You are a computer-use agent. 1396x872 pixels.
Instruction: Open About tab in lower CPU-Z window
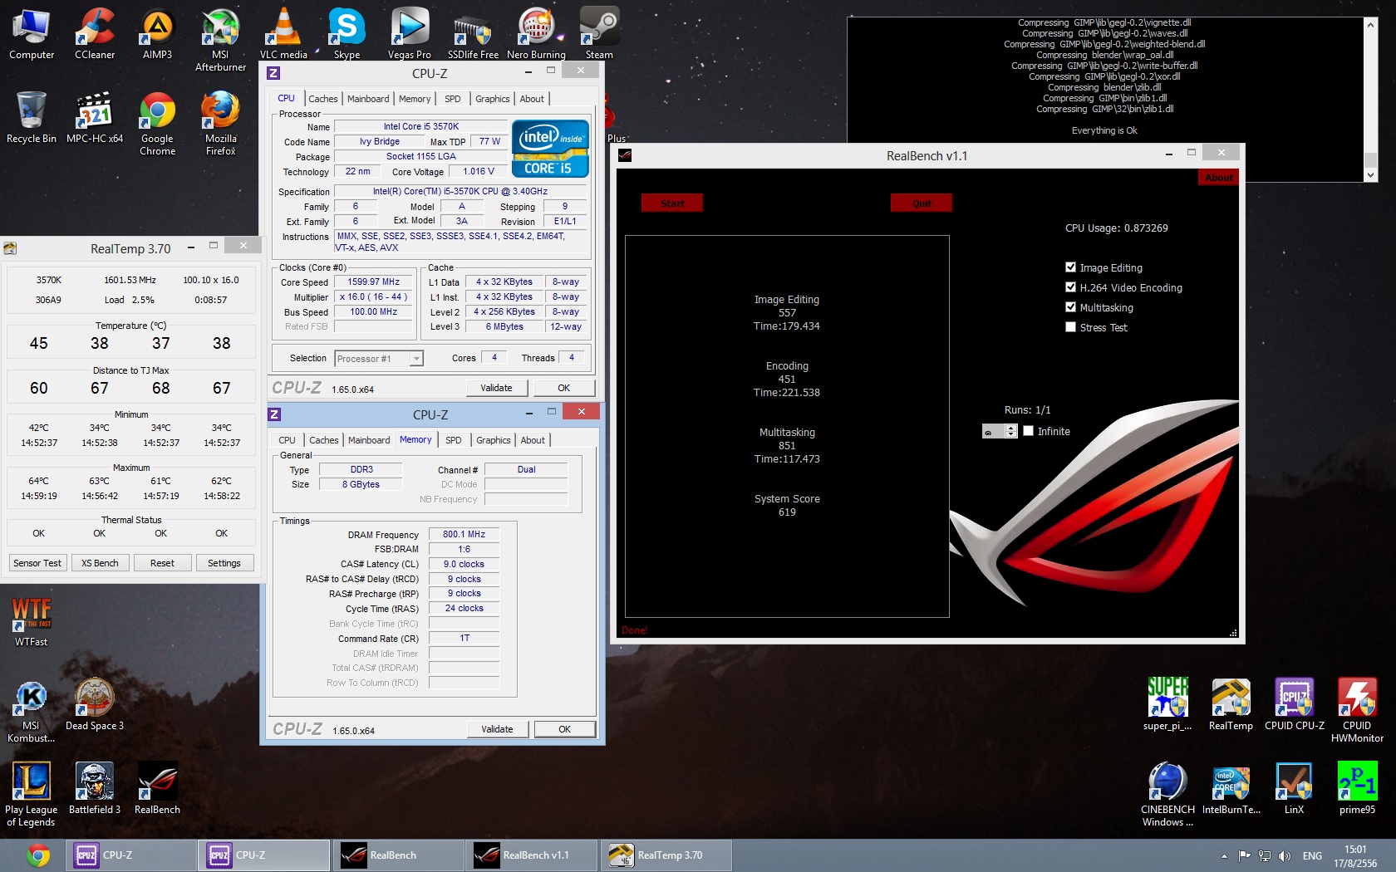click(x=533, y=440)
